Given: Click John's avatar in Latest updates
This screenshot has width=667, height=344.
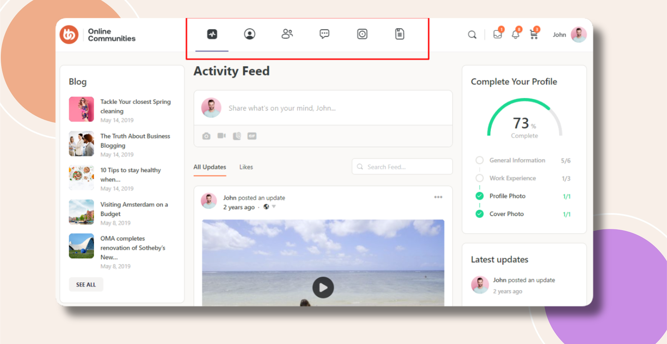Looking at the screenshot, I should point(480,285).
